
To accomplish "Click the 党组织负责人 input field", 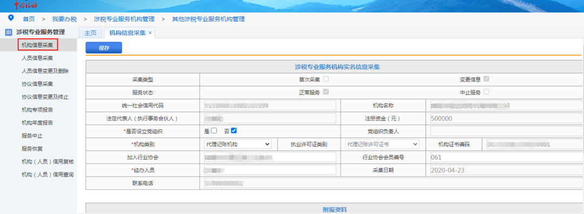I will 507,132.
